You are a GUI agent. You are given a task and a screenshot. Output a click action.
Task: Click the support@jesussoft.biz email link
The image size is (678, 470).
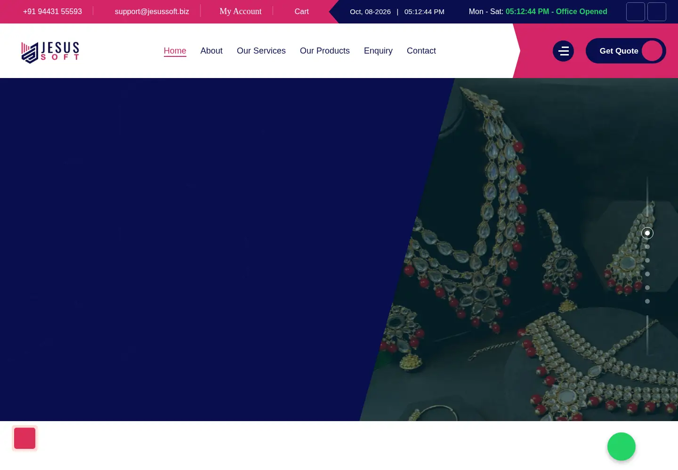(152, 11)
